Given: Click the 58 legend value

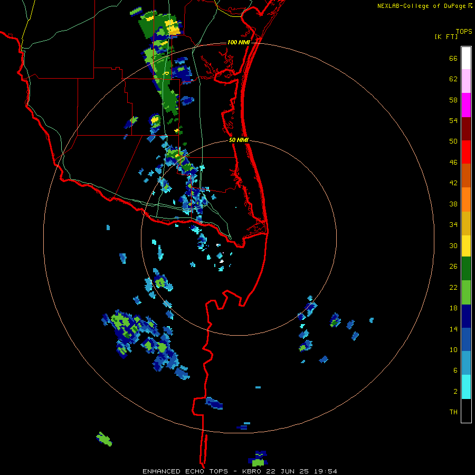Looking at the screenshot, I should (453, 100).
